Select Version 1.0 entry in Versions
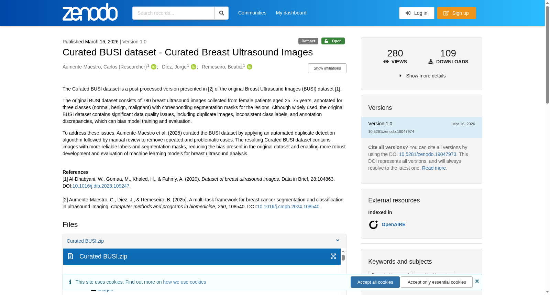The height and width of the screenshot is (295, 550). pyautogui.click(x=421, y=127)
